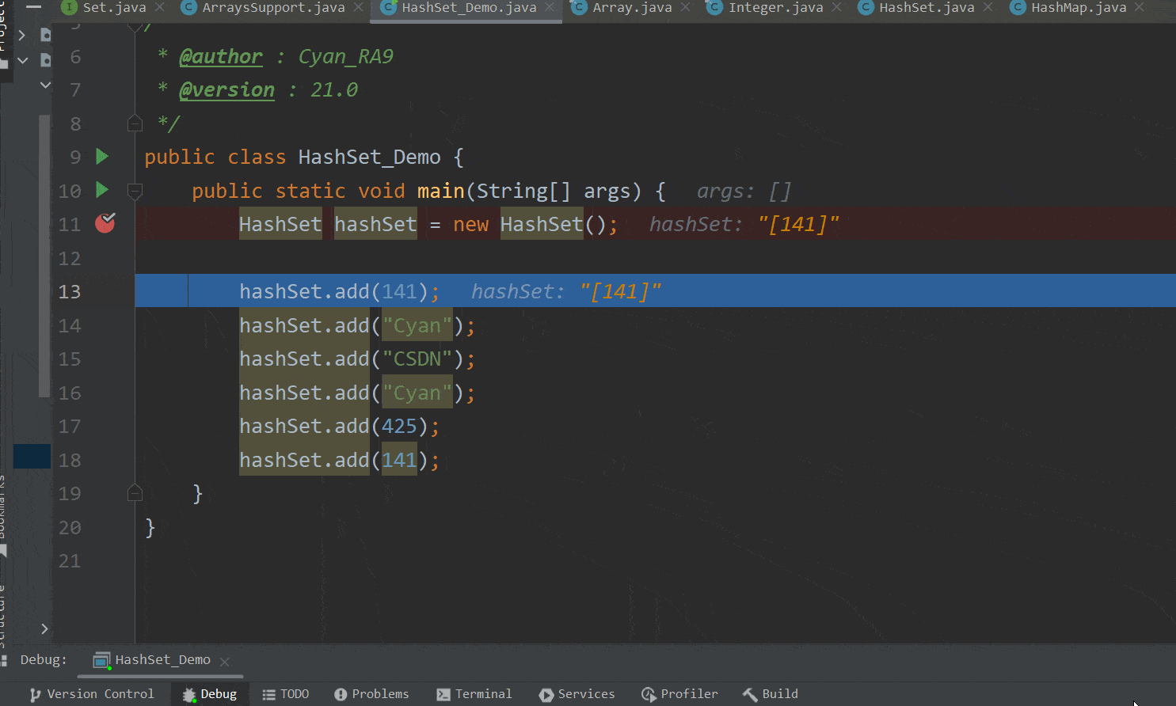Click the Set.java interface file icon

click(70, 8)
